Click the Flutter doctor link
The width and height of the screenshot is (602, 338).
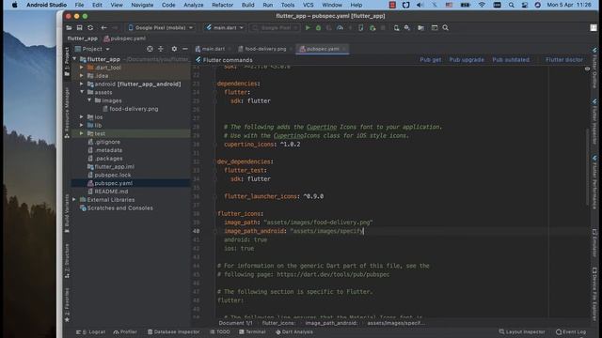click(564, 60)
